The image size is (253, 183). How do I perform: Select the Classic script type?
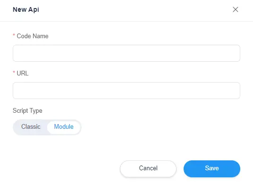pyautogui.click(x=31, y=127)
